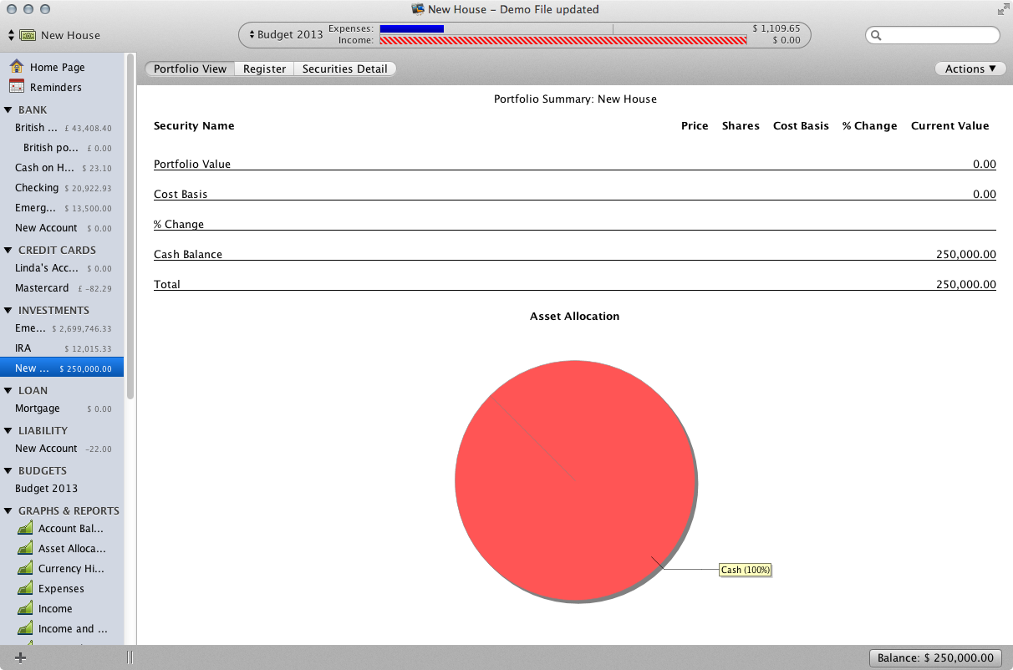This screenshot has height=670, width=1013.
Task: Open the Currency History graph icon
Action: pos(25,568)
